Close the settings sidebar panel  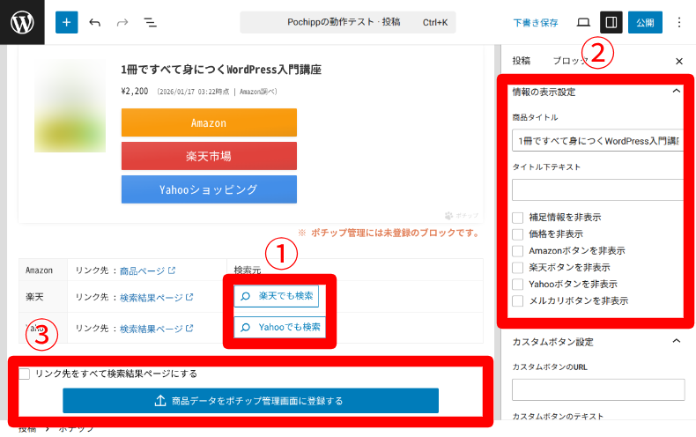(x=679, y=62)
